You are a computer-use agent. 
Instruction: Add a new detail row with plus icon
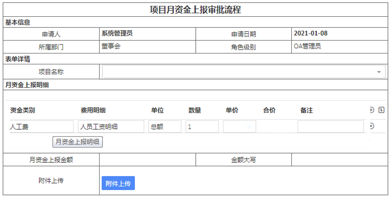coord(372,110)
